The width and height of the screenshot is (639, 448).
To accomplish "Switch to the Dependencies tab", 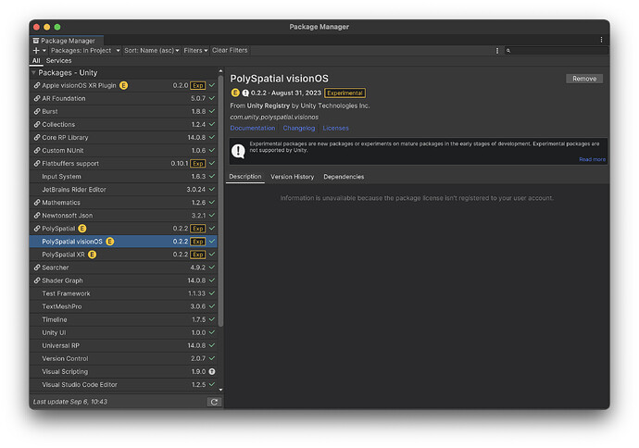I will 344,177.
